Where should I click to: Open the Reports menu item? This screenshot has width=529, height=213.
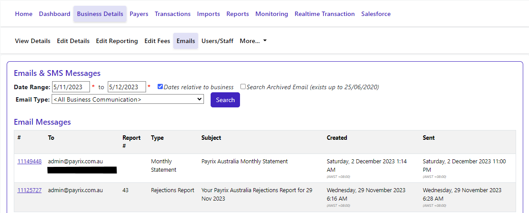238,14
